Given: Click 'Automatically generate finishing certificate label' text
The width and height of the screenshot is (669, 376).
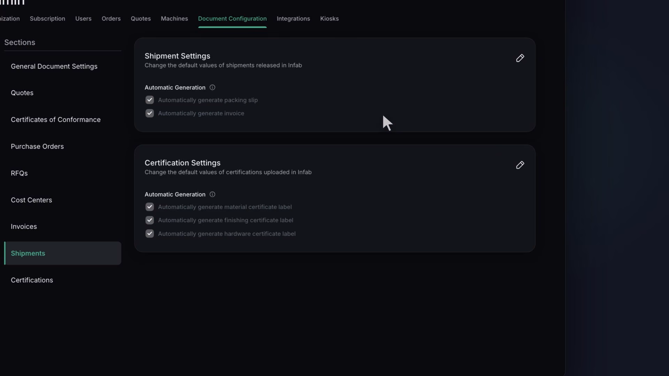Looking at the screenshot, I should [225, 220].
